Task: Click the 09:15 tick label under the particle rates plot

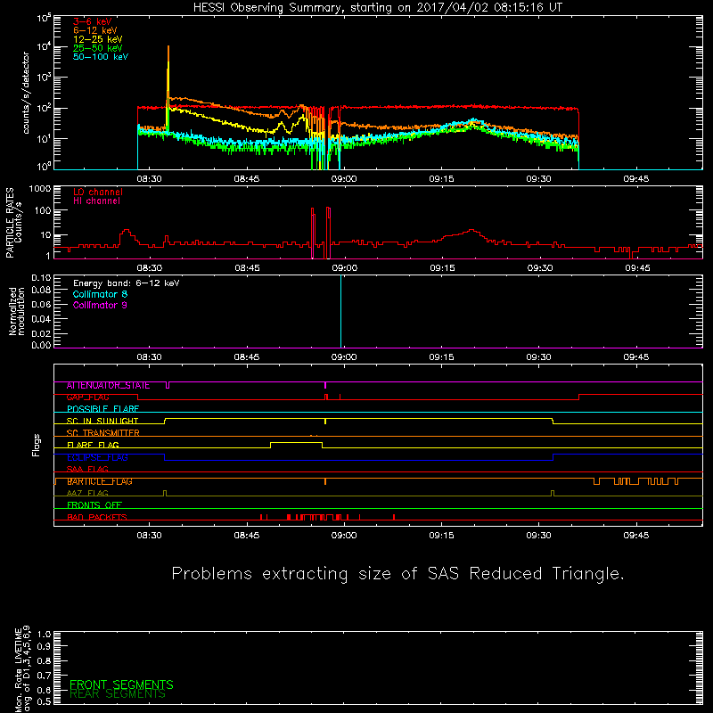Action: tap(442, 268)
